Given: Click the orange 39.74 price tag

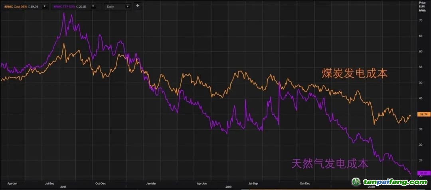Looking at the screenshot, I should point(423,114).
